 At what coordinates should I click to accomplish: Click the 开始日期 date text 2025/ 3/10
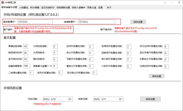[x=49, y=99]
